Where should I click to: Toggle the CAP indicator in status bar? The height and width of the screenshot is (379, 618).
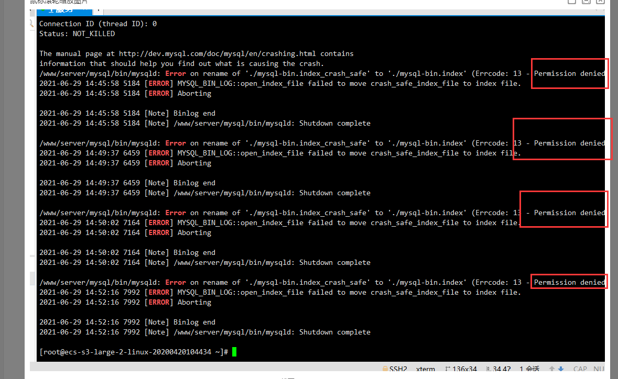click(580, 369)
